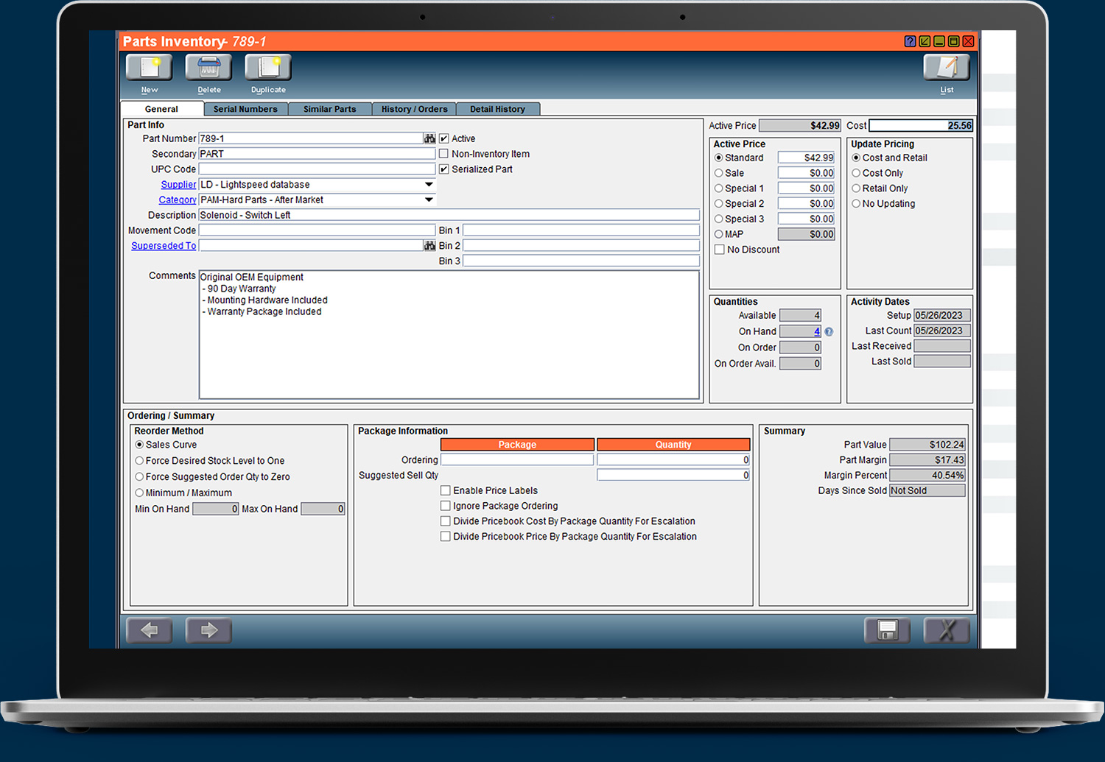Screen dimensions: 1105x762
Task: Click the On Hand quantity link 4
Action: point(817,331)
